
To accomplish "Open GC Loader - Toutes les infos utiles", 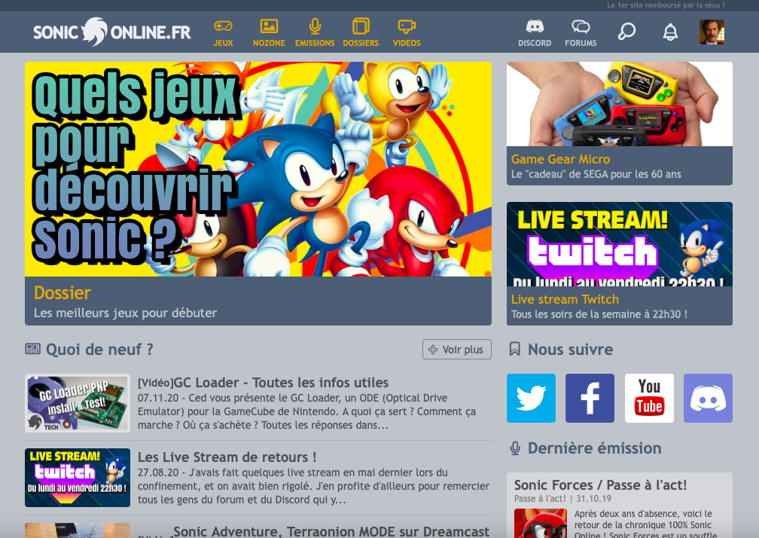I will (x=281, y=383).
